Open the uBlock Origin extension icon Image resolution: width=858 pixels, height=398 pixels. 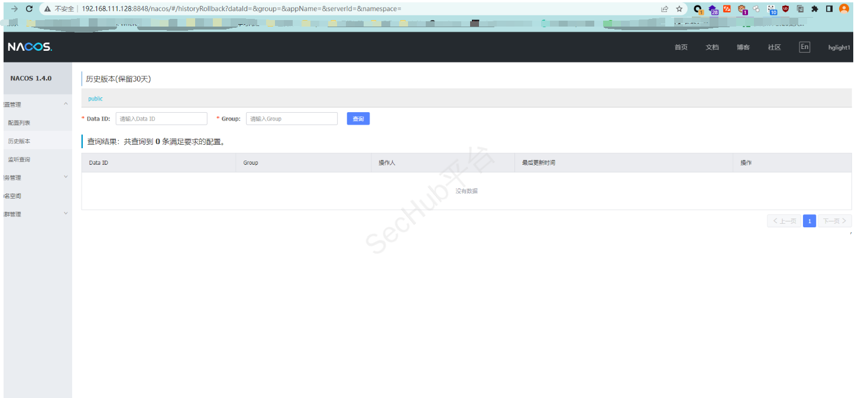tap(786, 9)
